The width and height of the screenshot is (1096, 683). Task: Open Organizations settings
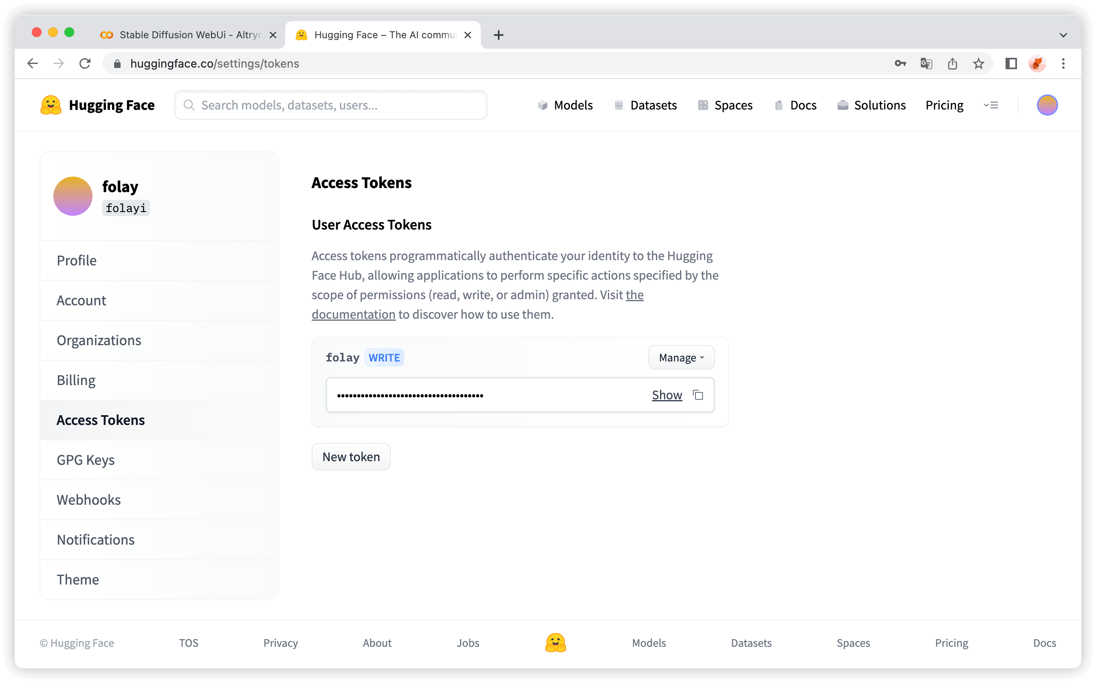pyautogui.click(x=159, y=340)
